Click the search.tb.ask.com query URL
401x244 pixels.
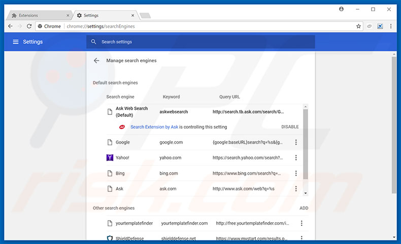coord(248,112)
